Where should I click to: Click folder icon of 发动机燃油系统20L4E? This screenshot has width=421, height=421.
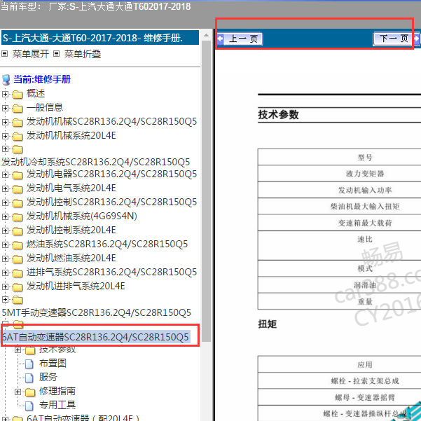coord(18,259)
